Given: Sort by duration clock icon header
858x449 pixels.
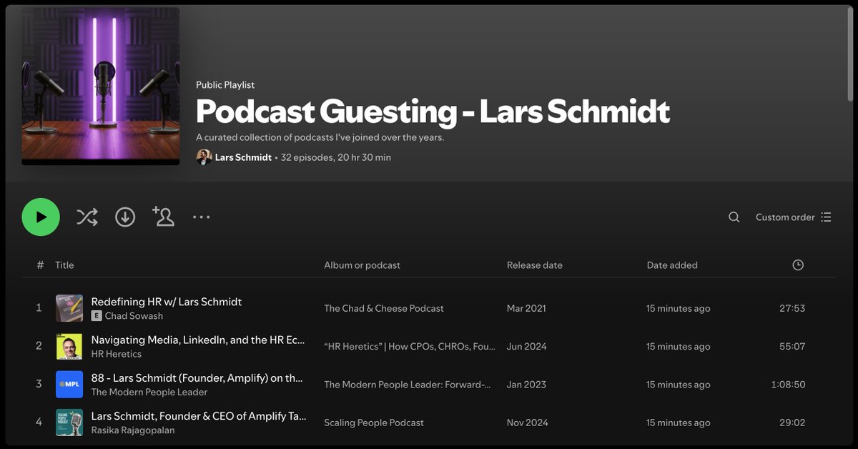Looking at the screenshot, I should pyautogui.click(x=798, y=265).
